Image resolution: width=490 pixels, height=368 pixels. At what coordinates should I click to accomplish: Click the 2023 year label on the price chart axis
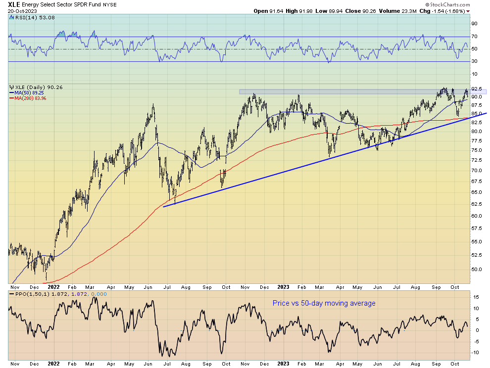coord(284,287)
